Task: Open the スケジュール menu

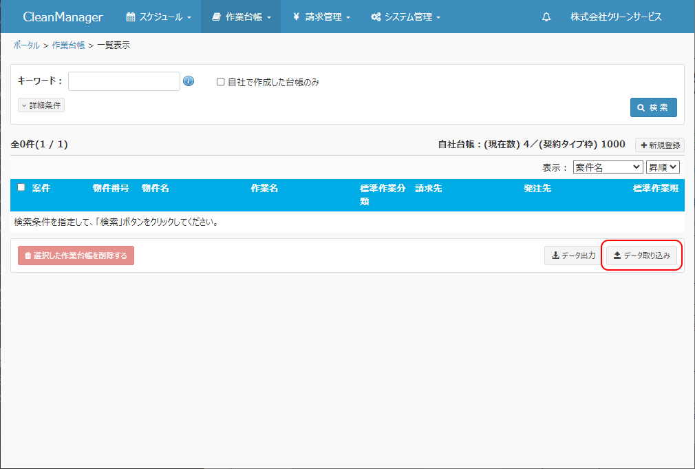Action: pyautogui.click(x=159, y=17)
